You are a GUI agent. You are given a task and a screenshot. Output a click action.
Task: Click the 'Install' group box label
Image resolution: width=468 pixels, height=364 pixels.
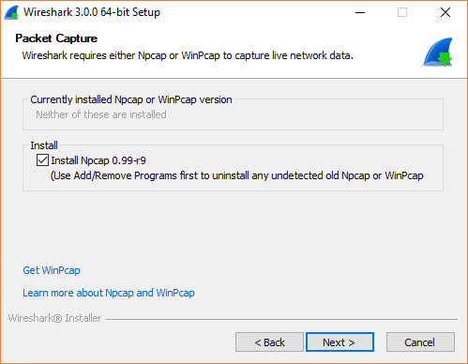(x=44, y=145)
